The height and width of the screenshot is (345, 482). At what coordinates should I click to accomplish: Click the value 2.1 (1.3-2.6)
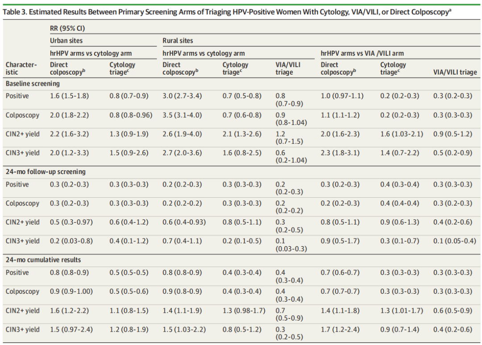(242, 134)
